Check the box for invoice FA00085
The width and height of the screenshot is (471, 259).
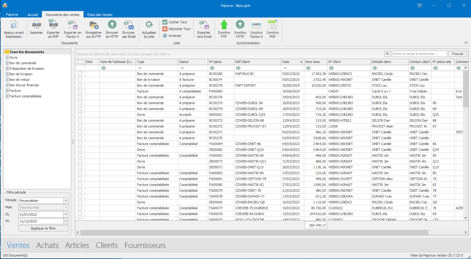[x=80, y=91]
